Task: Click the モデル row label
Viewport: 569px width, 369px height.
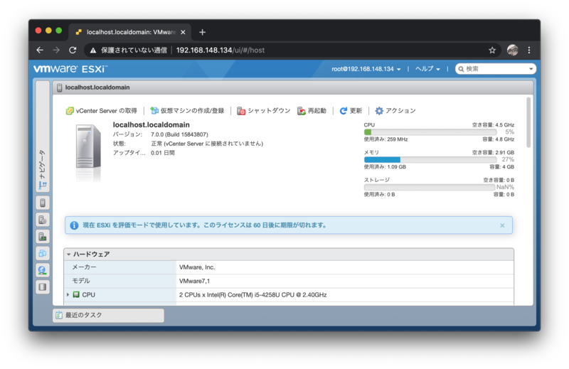Action: pos(81,282)
